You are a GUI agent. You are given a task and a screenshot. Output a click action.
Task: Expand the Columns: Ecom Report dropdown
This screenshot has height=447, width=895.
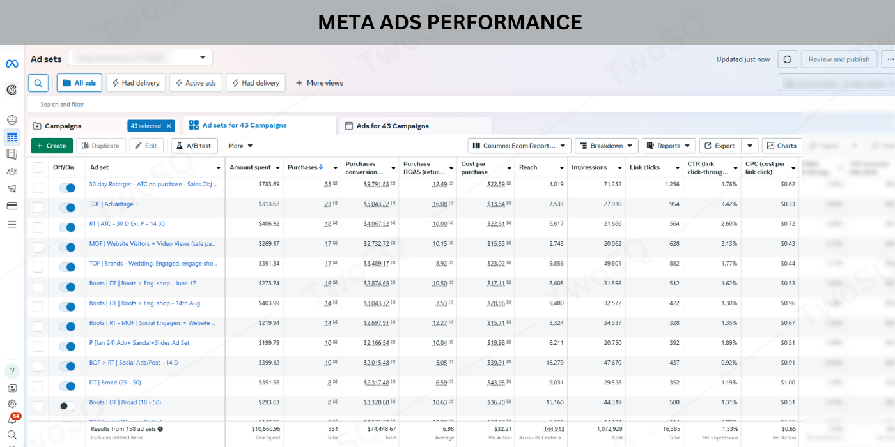519,146
